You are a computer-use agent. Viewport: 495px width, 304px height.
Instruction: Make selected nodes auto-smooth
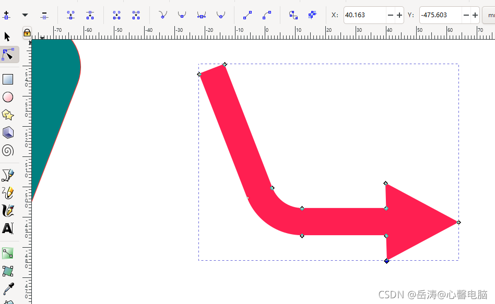(x=221, y=15)
